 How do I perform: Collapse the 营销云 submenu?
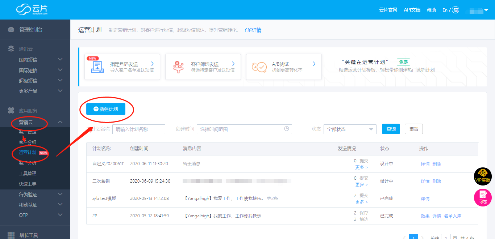coord(60,122)
